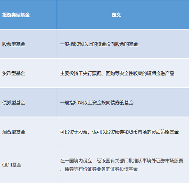Click the QDII definition line starting '在一国境内设立'
Viewport: 189px width, 183px height.
122,161
